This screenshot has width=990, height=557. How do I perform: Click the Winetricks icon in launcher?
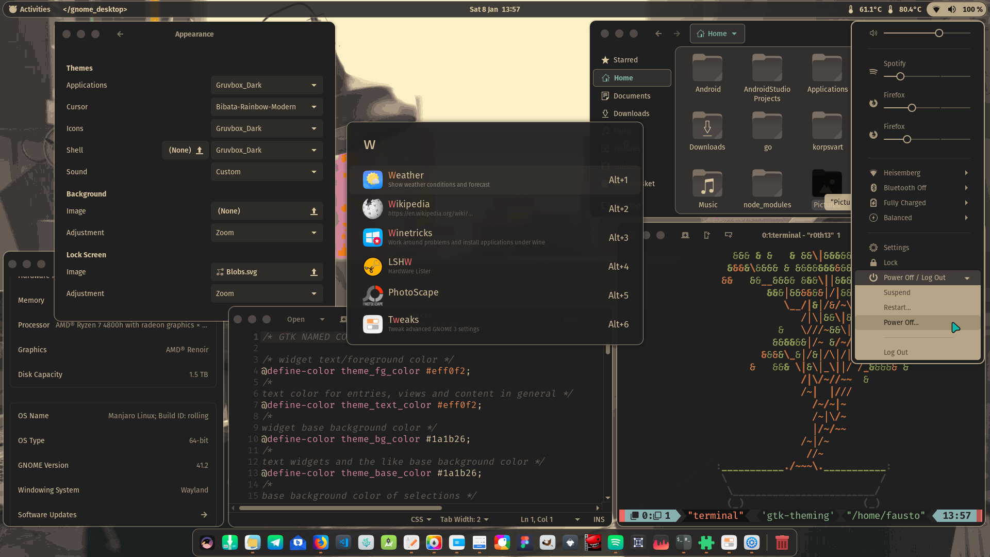[373, 237]
